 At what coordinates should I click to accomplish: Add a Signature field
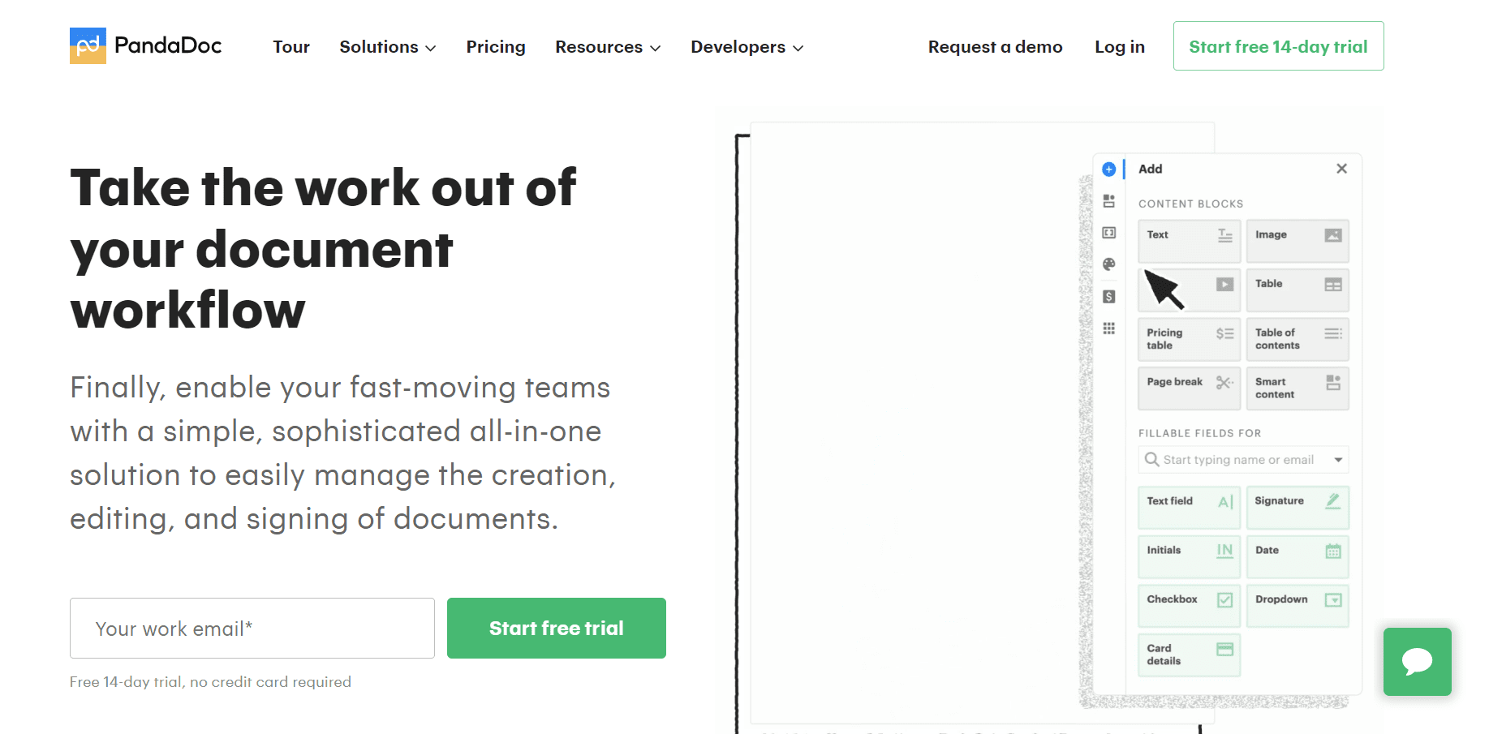1297,507
